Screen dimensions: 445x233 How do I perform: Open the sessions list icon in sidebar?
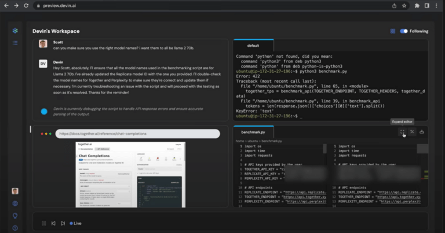coord(15,43)
